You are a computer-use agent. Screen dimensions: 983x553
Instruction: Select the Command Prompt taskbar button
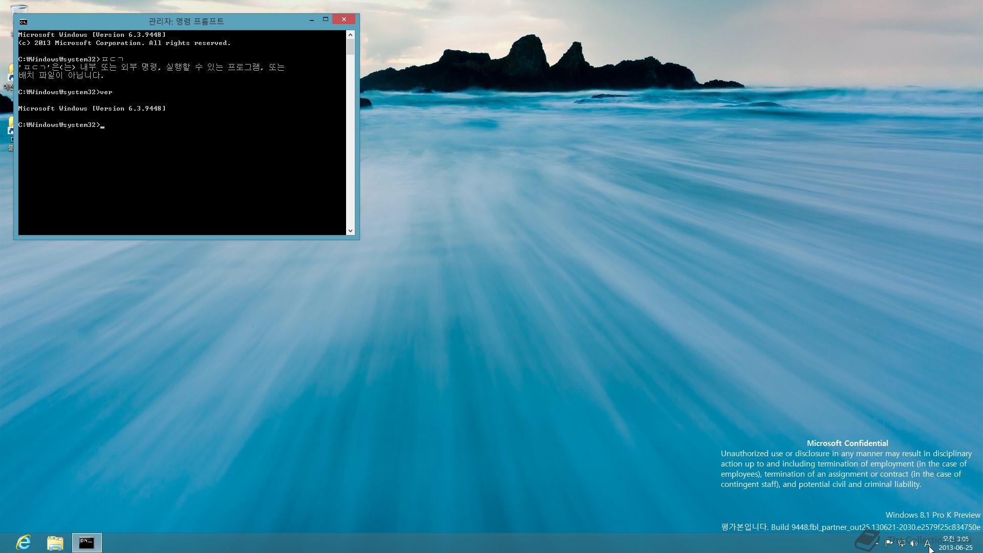tap(87, 543)
